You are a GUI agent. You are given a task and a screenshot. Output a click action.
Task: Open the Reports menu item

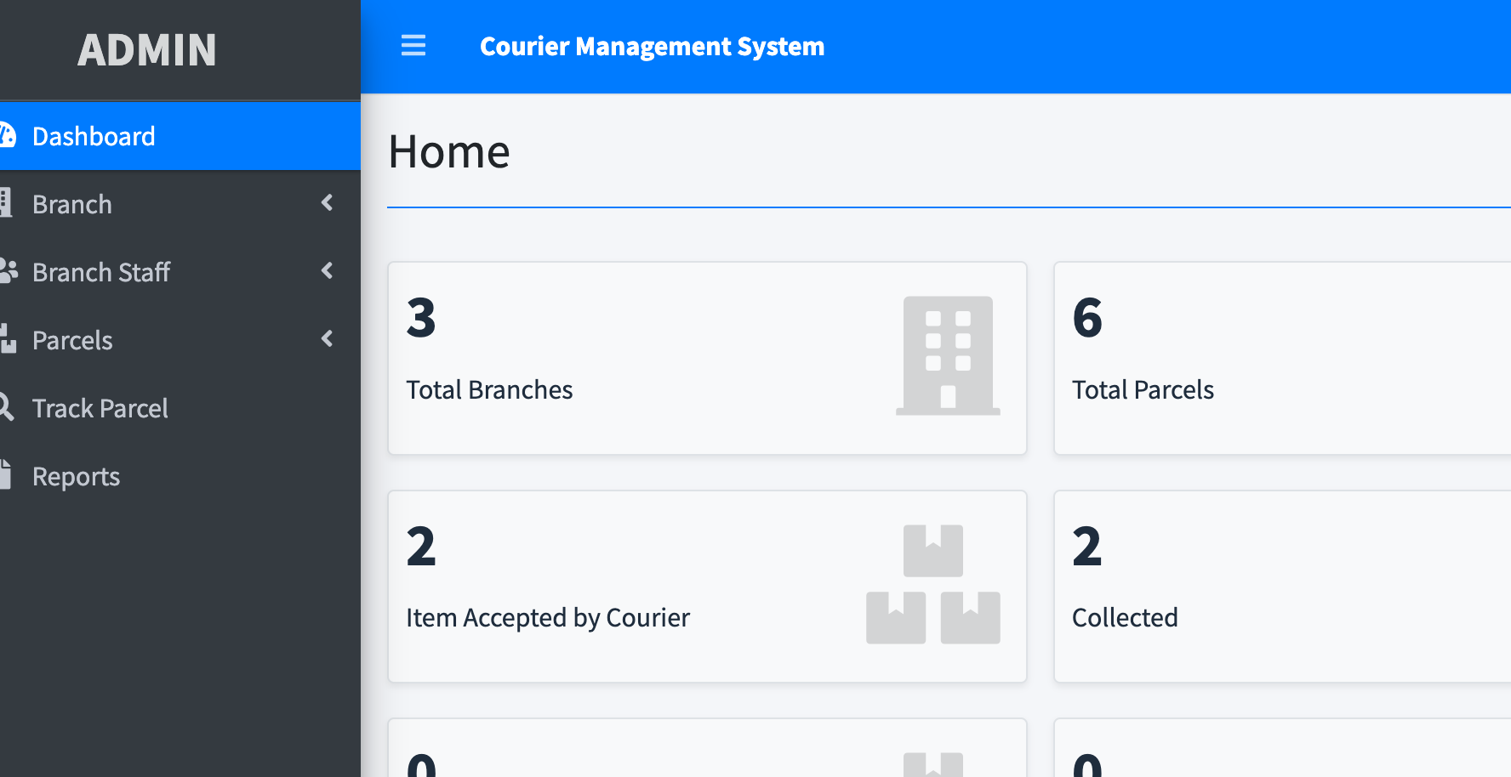tap(180, 476)
